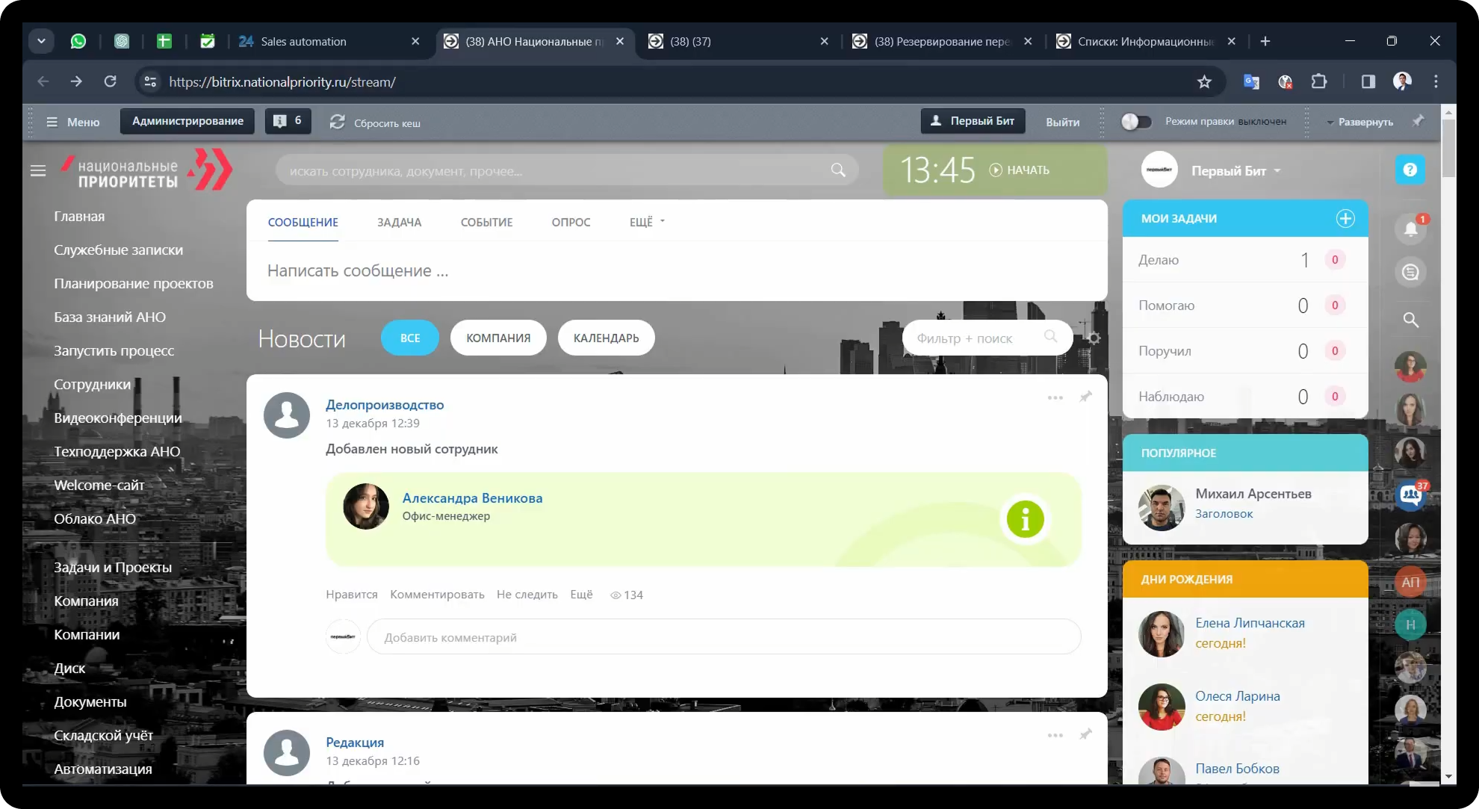Open the chat messages icon in sidebar
This screenshot has width=1479, height=809.
pyautogui.click(x=1410, y=273)
